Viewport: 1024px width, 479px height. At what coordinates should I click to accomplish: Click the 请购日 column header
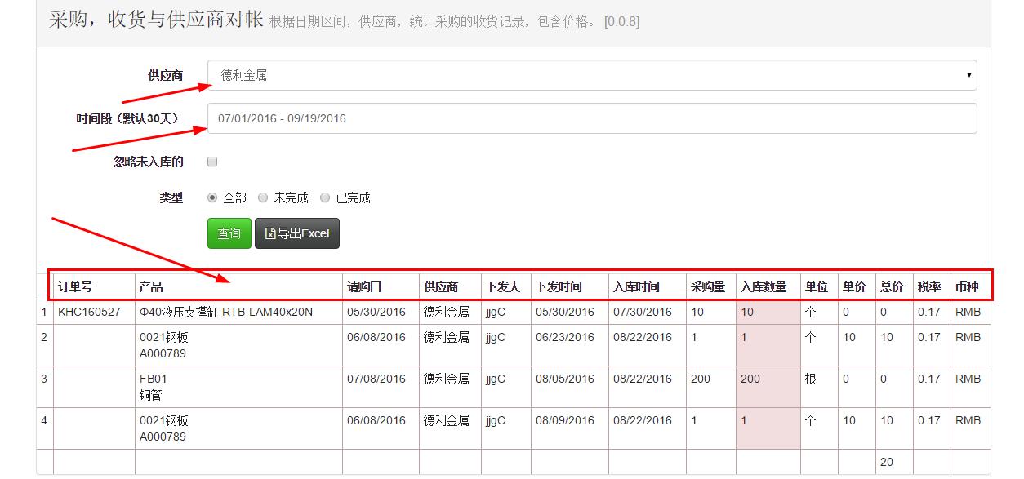click(364, 286)
